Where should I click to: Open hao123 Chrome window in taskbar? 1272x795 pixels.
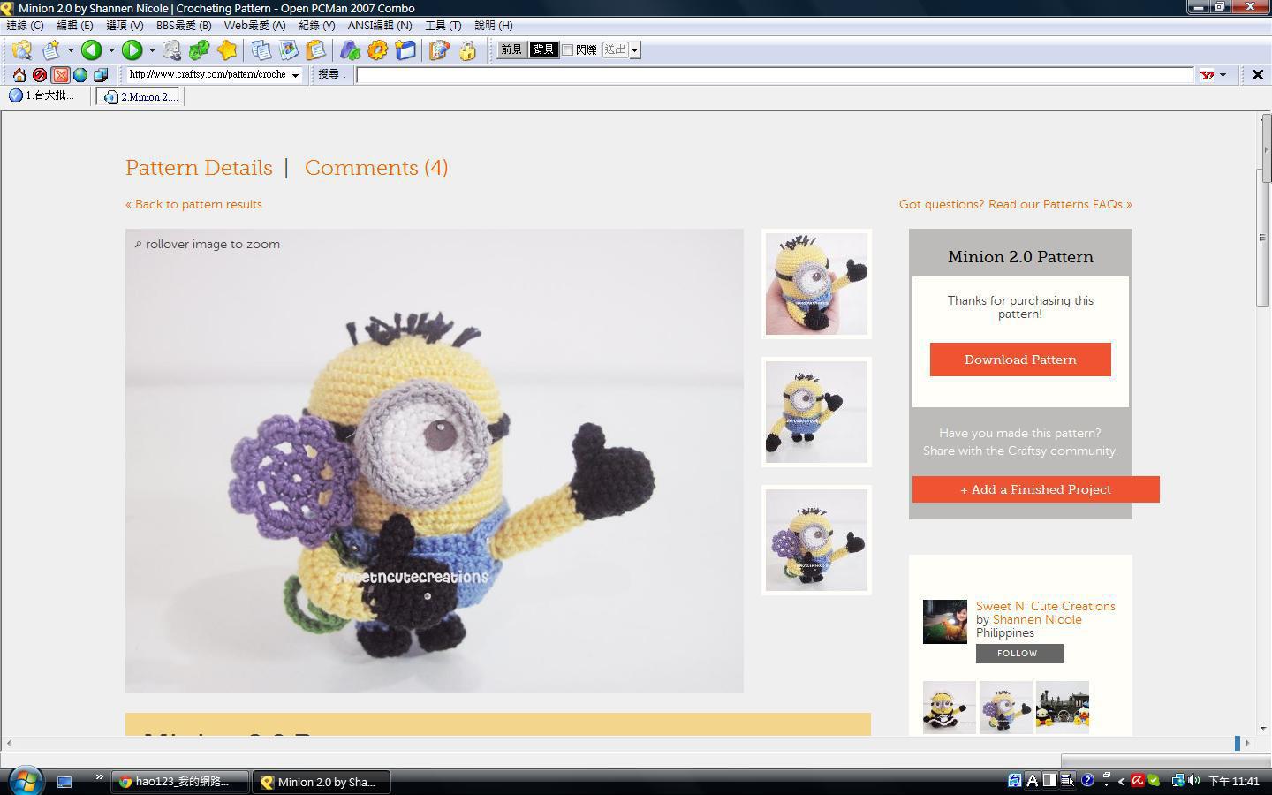(x=180, y=782)
